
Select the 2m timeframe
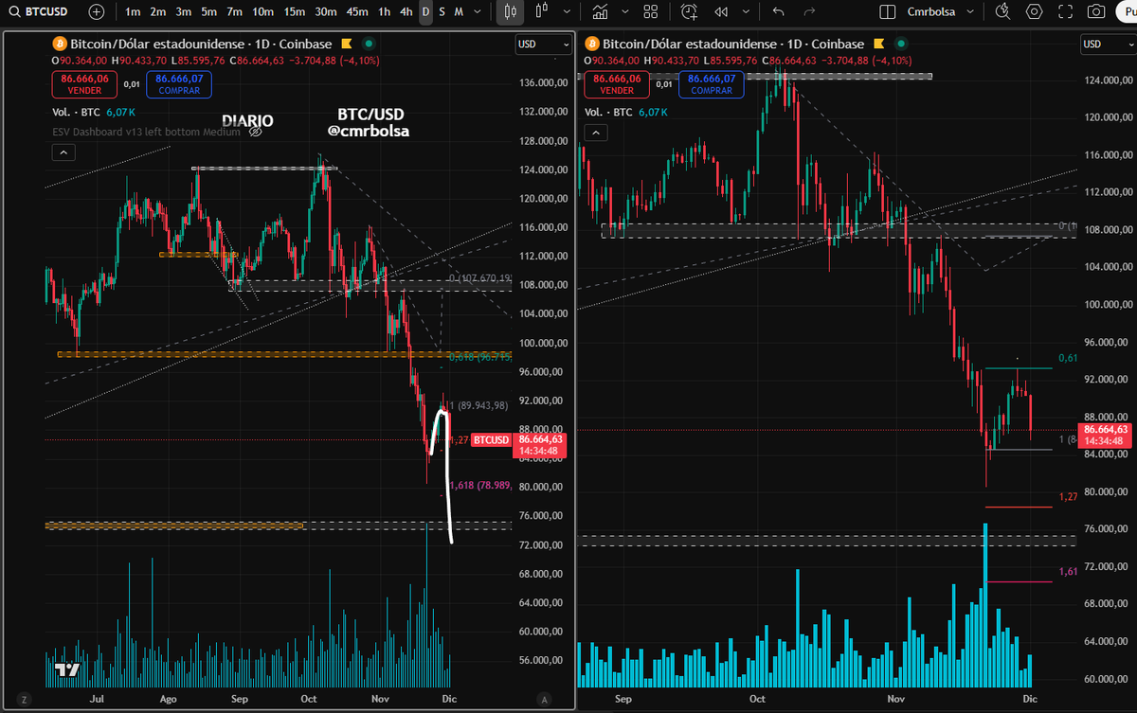[157, 11]
